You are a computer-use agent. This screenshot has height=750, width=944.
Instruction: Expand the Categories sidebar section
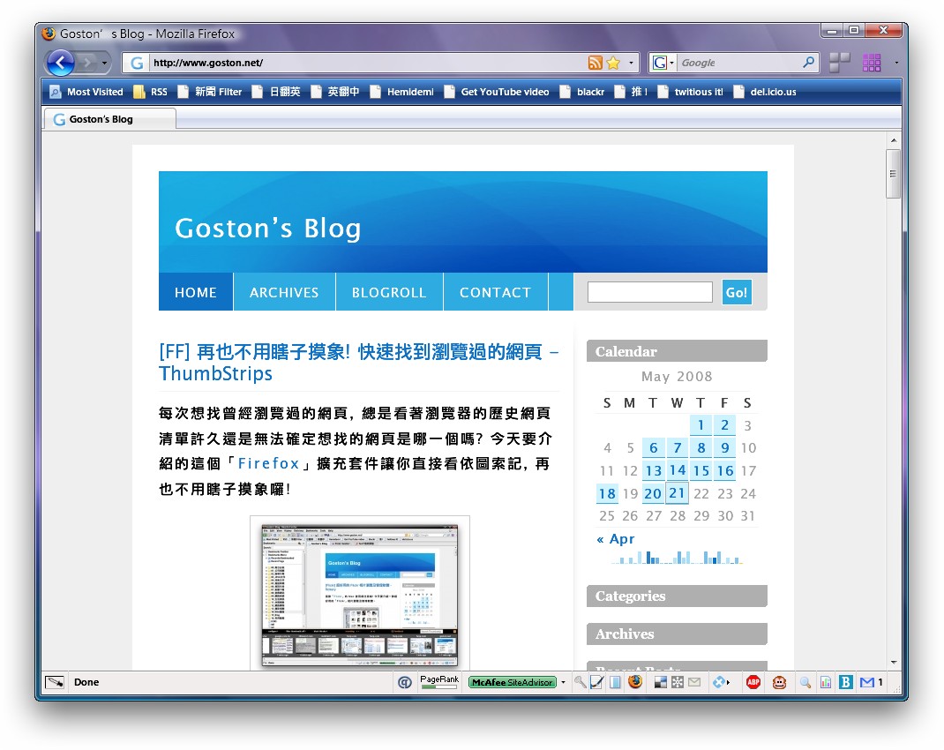pyautogui.click(x=677, y=596)
